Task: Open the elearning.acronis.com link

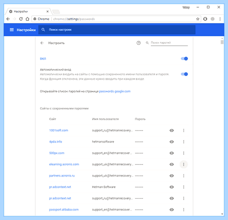Action: pyautogui.click(x=64, y=165)
